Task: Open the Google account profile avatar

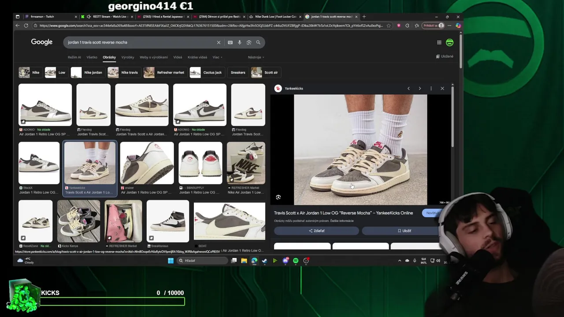Action: click(449, 42)
